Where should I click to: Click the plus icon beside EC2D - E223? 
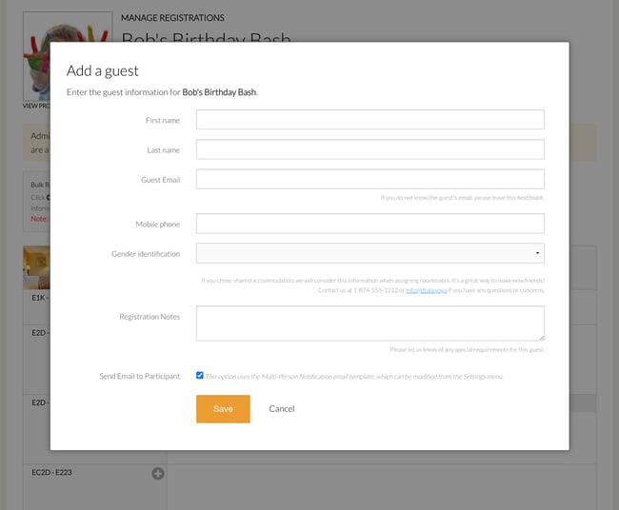(158, 473)
